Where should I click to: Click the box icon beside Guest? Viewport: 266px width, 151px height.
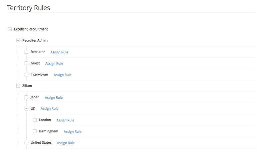(x=26, y=63)
